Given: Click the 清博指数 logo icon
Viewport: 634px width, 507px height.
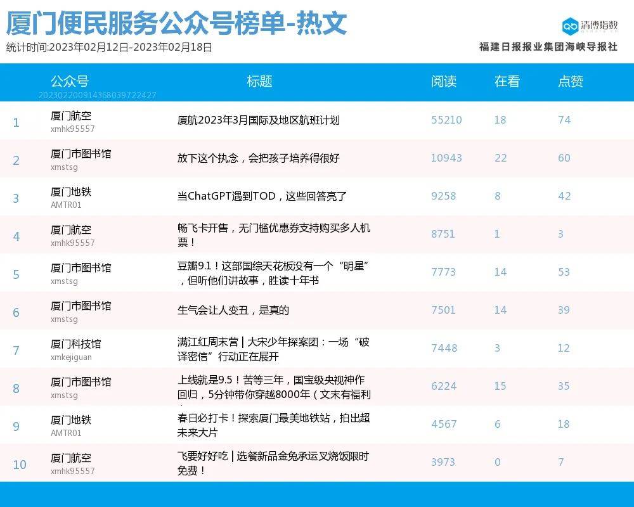Looking at the screenshot, I should pyautogui.click(x=570, y=26).
